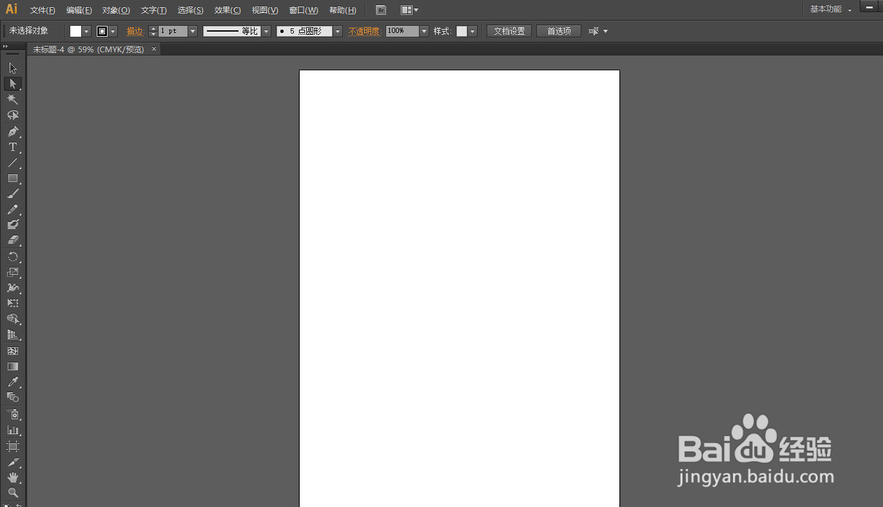
Task: Click the Ai application logo
Action: [x=12, y=10]
